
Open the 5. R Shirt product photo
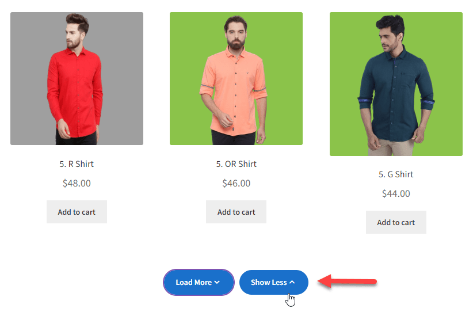point(77,78)
